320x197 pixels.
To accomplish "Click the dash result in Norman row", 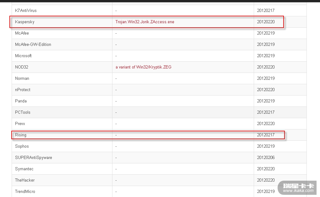I will coord(116,79).
